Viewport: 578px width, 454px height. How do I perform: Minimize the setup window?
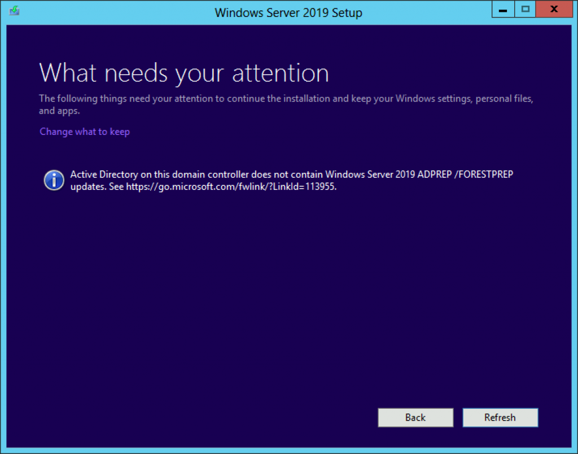click(502, 10)
